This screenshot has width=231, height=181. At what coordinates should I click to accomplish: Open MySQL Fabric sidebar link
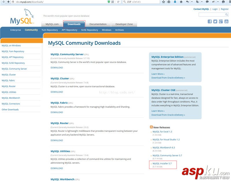(8, 81)
